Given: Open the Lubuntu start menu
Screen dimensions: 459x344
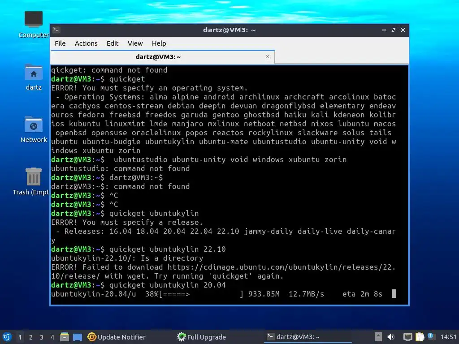Looking at the screenshot, I should click(x=7, y=337).
